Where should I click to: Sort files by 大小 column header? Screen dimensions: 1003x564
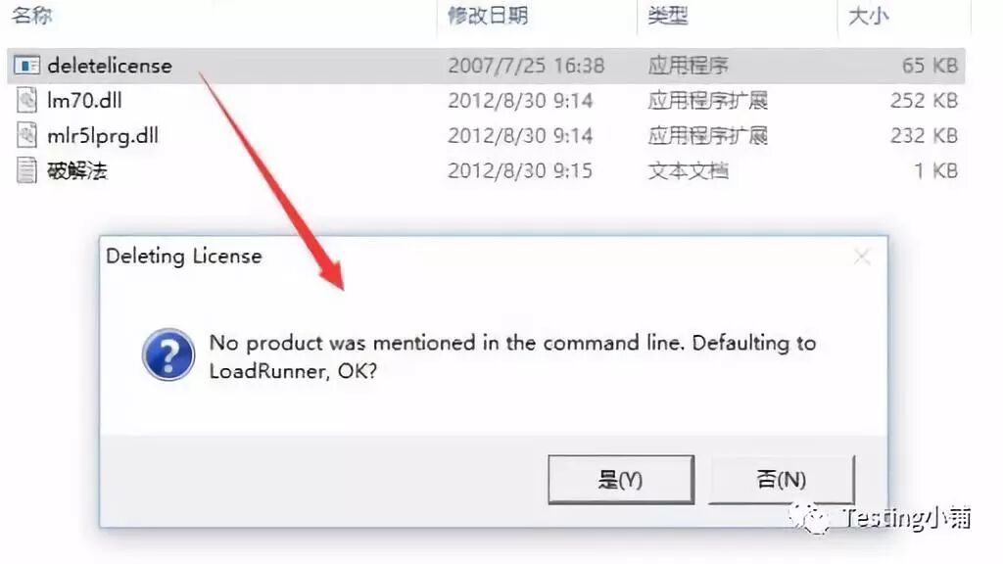coord(868,15)
